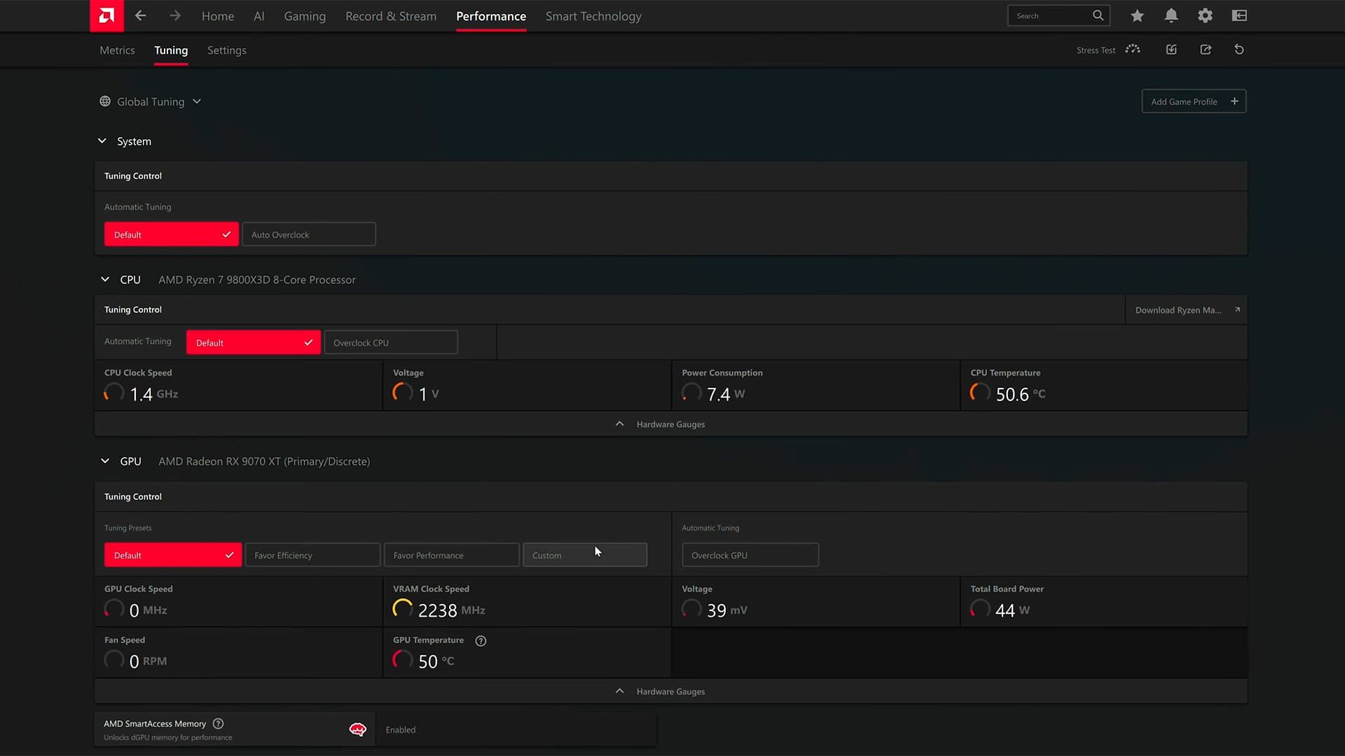
Task: Go back with the left arrow icon
Action: (141, 15)
